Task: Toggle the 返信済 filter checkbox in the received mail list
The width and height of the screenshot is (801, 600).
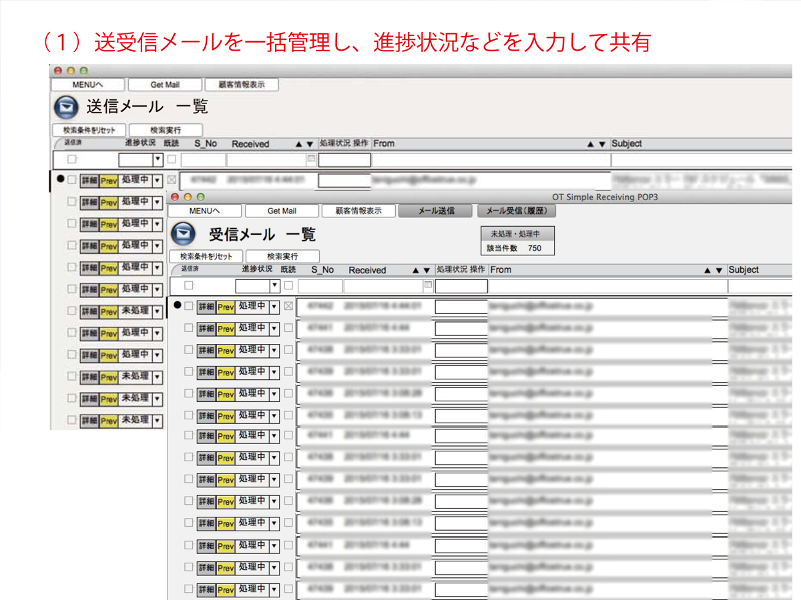Action: tap(188, 285)
